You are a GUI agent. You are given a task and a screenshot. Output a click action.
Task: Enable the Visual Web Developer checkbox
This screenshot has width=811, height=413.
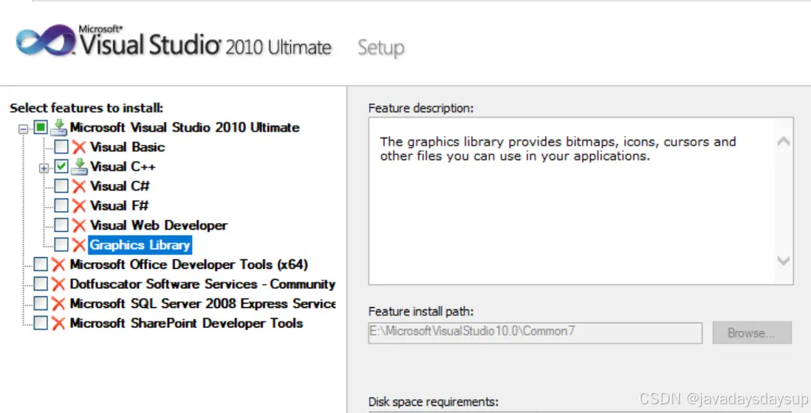click(61, 225)
